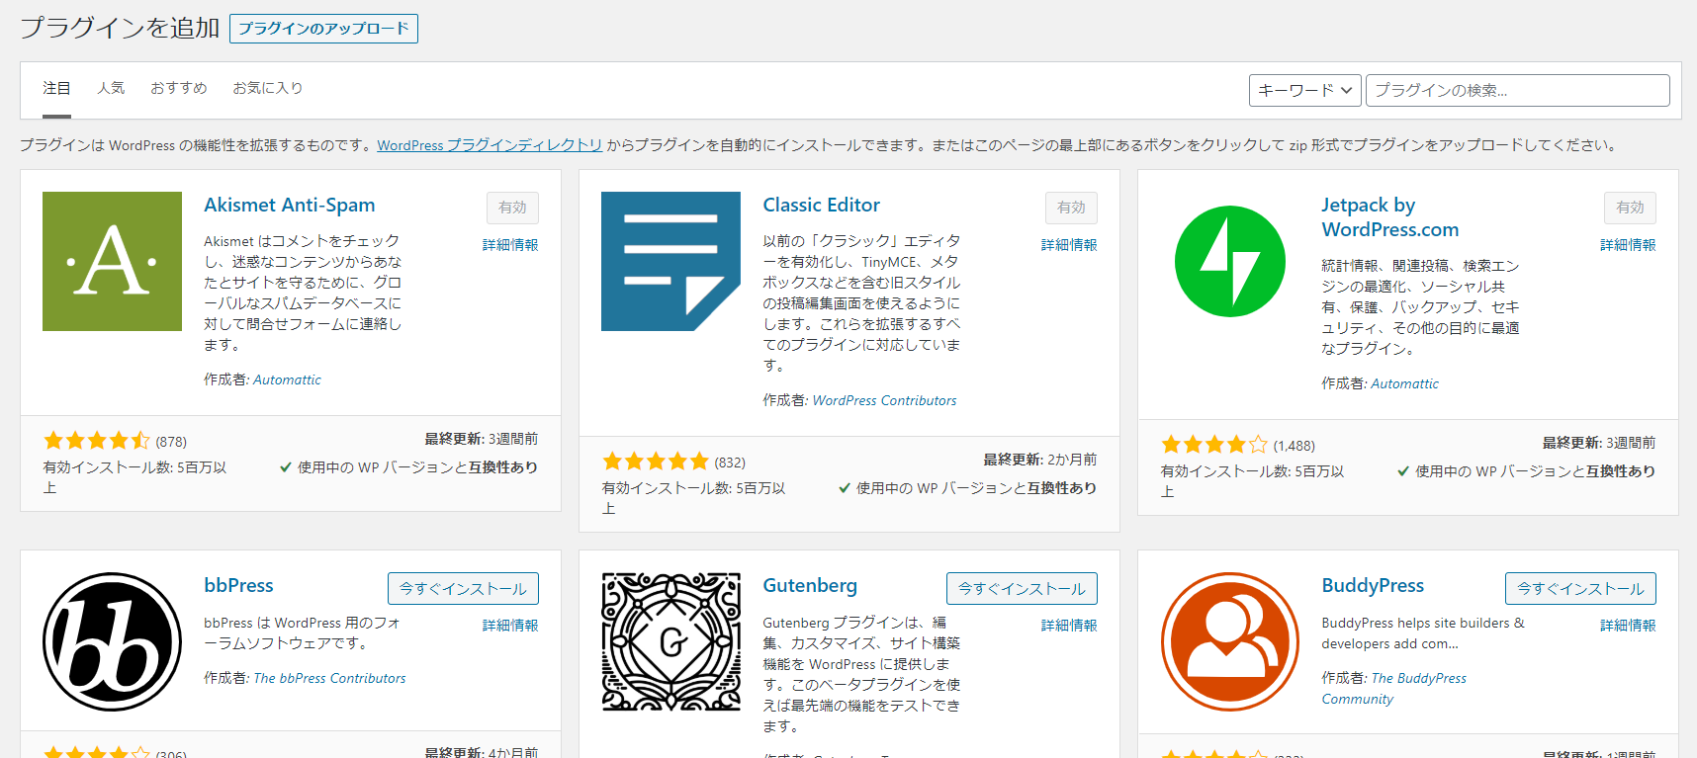The width and height of the screenshot is (1697, 758).
Task: Focus the プラグインの検索 search field
Action: coord(1517,90)
